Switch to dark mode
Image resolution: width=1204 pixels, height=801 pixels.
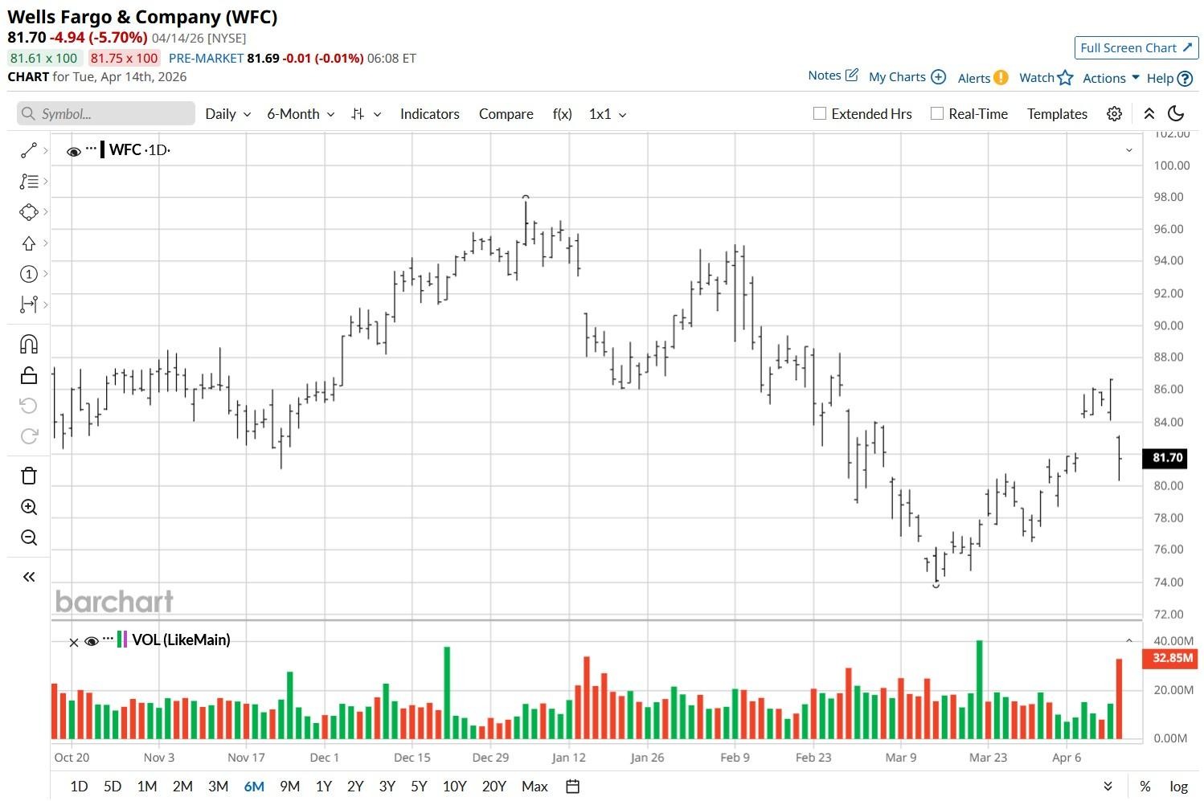click(1176, 113)
